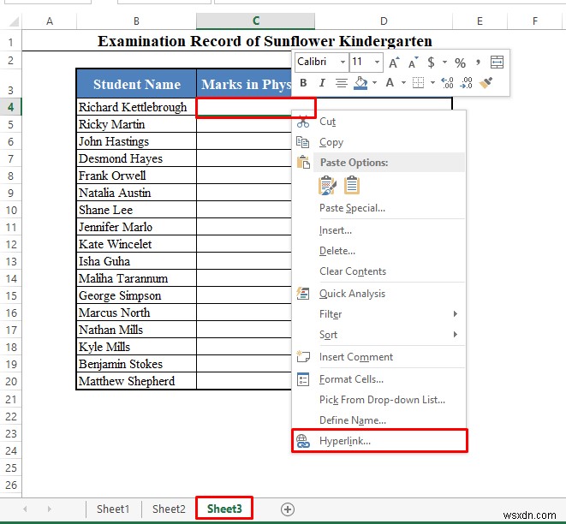
Task: Apply comma style
Action: [479, 62]
